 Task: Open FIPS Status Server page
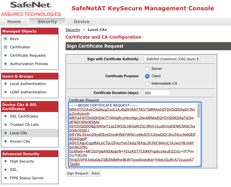click(27, 178)
